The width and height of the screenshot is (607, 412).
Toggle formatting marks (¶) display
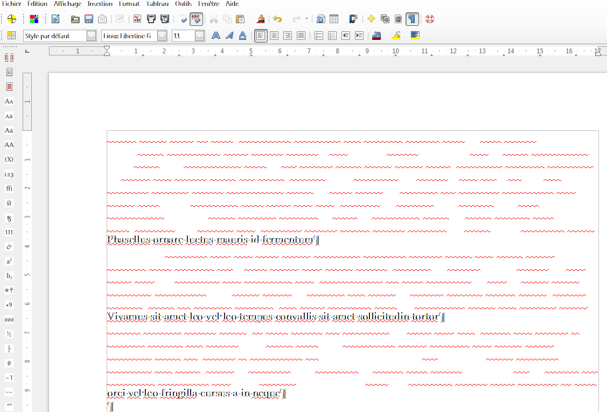(x=411, y=19)
